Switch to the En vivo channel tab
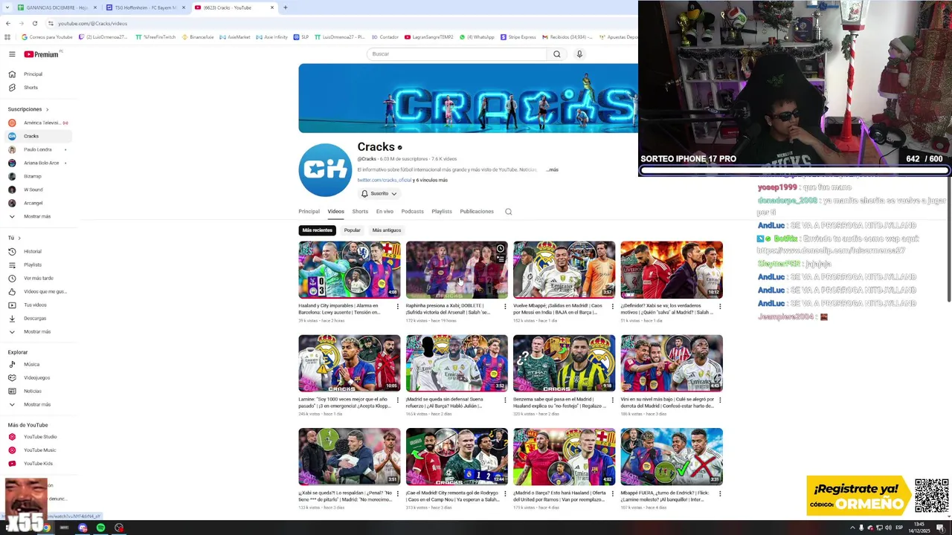 385,212
